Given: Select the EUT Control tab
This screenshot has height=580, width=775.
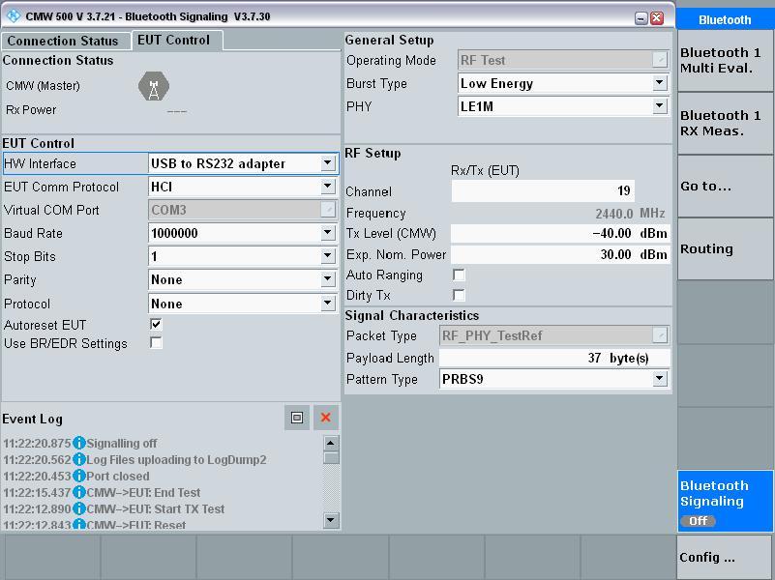Looking at the screenshot, I should click(176, 40).
